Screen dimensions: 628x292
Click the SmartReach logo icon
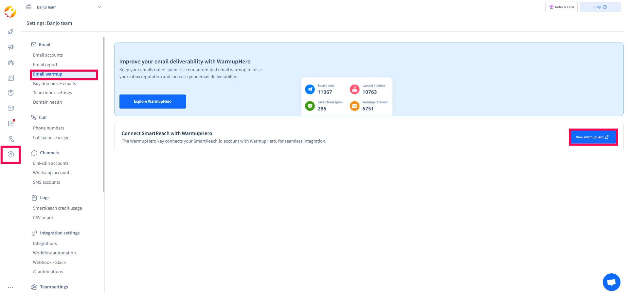(10, 12)
